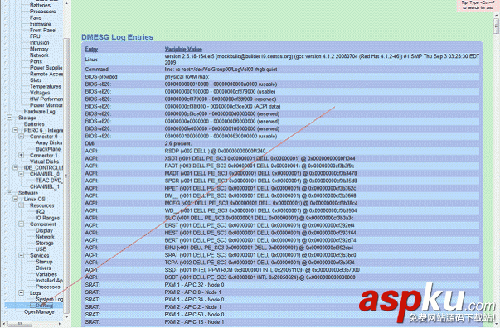The image size is (500, 328).
Task: Select HW Performance in the tree
Action: point(46,99)
